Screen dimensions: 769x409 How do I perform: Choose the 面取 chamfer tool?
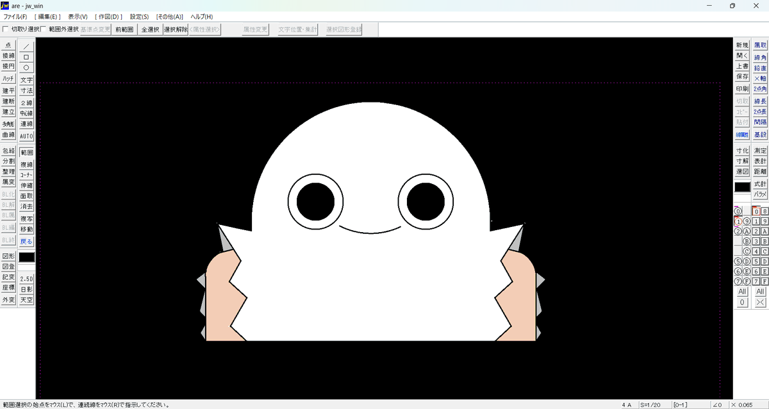point(26,196)
